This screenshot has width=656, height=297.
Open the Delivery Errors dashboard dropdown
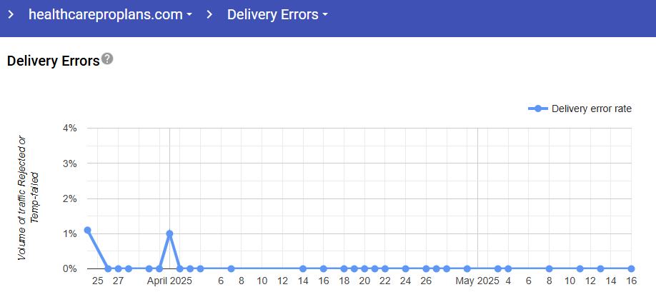coord(277,14)
